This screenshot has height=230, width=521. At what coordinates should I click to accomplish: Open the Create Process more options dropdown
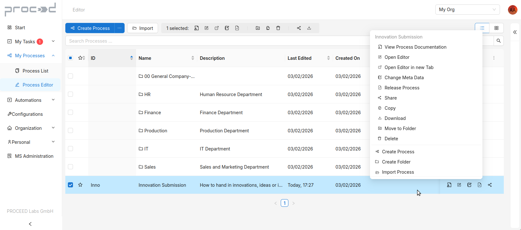tap(119, 28)
